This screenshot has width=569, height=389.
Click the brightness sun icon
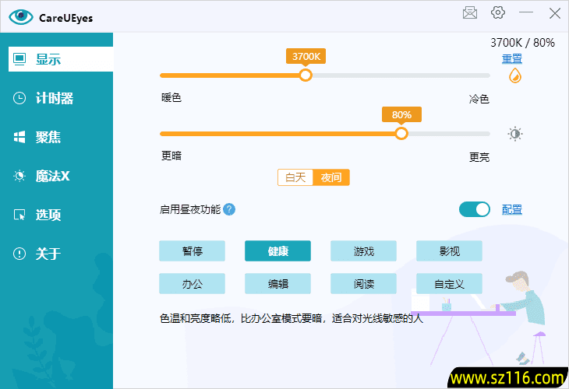click(x=514, y=134)
